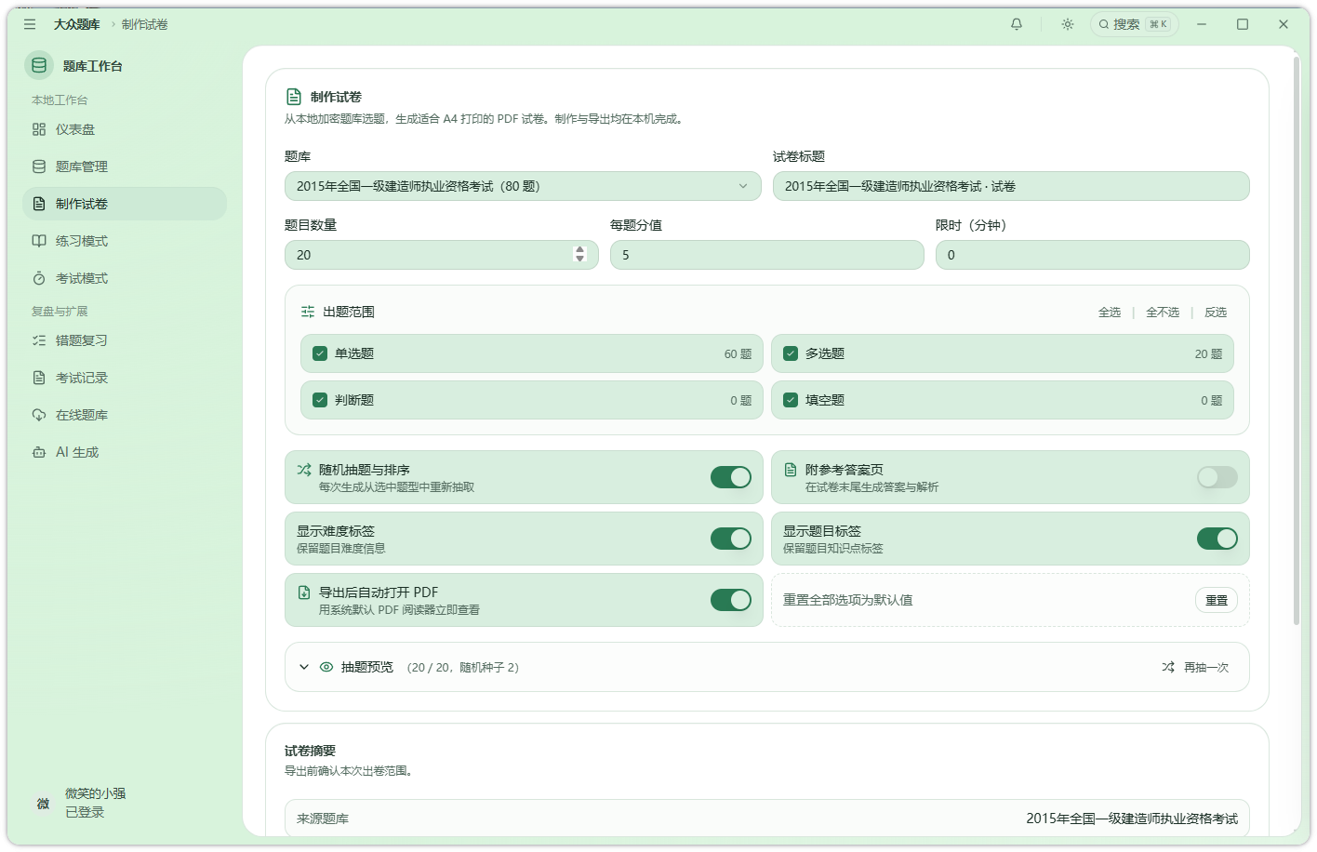1317x852 pixels.
Task: Click the AI 生成 robot icon
Action: [x=39, y=452]
